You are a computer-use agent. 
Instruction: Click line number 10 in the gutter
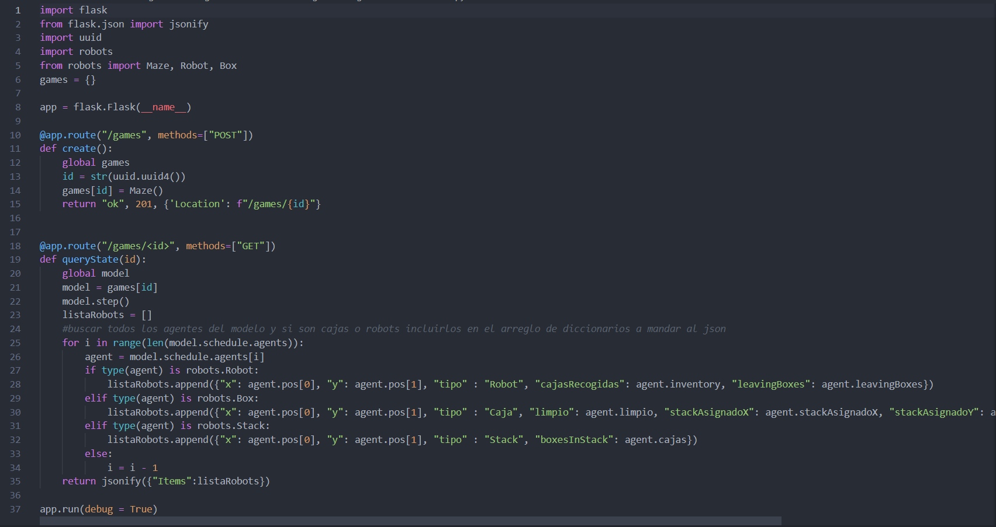(15, 135)
